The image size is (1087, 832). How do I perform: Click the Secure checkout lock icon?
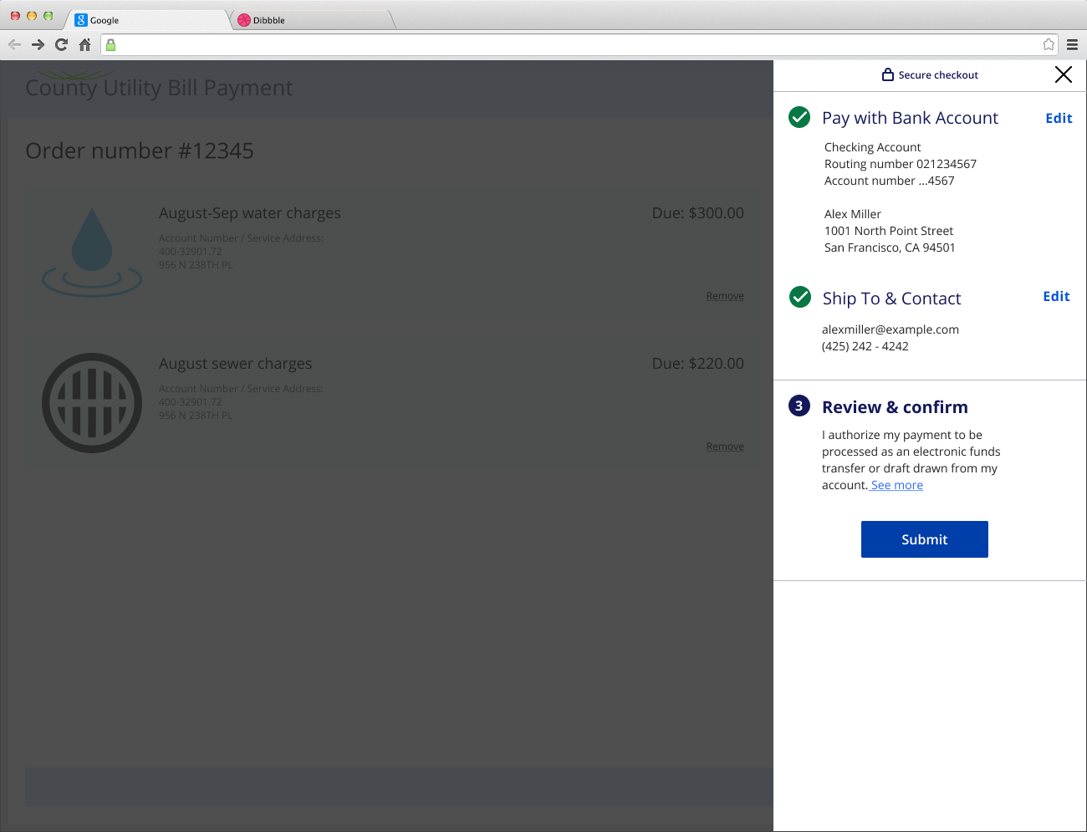(888, 74)
